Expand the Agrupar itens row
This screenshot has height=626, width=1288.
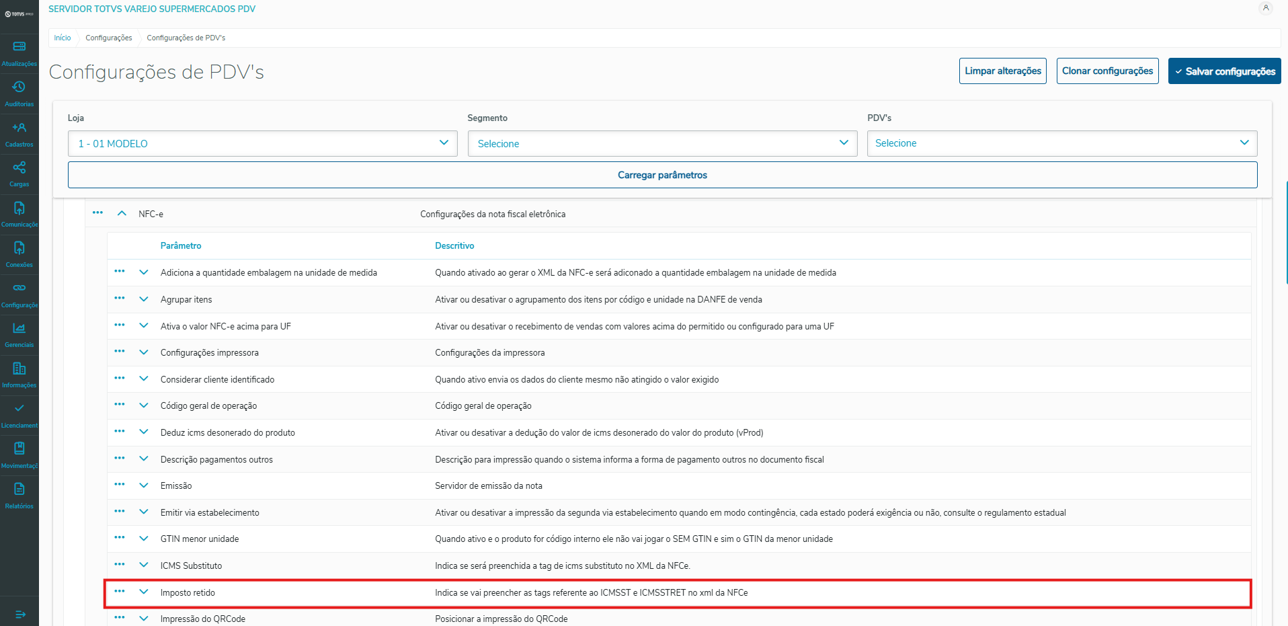click(x=144, y=299)
